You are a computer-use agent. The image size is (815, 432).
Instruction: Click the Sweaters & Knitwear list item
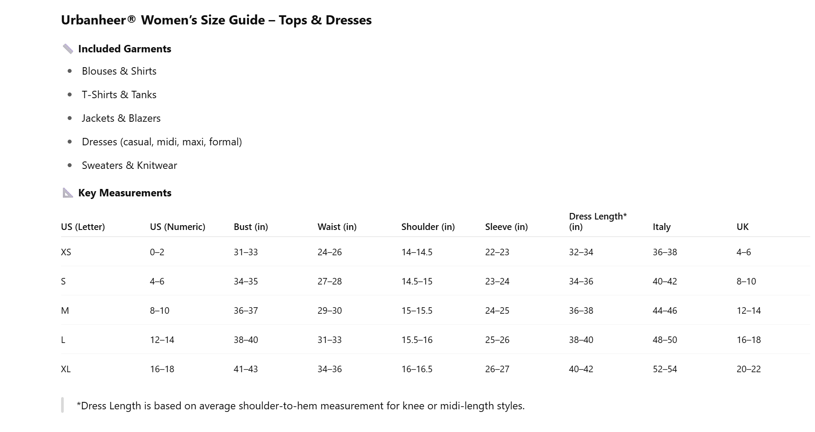(x=129, y=165)
